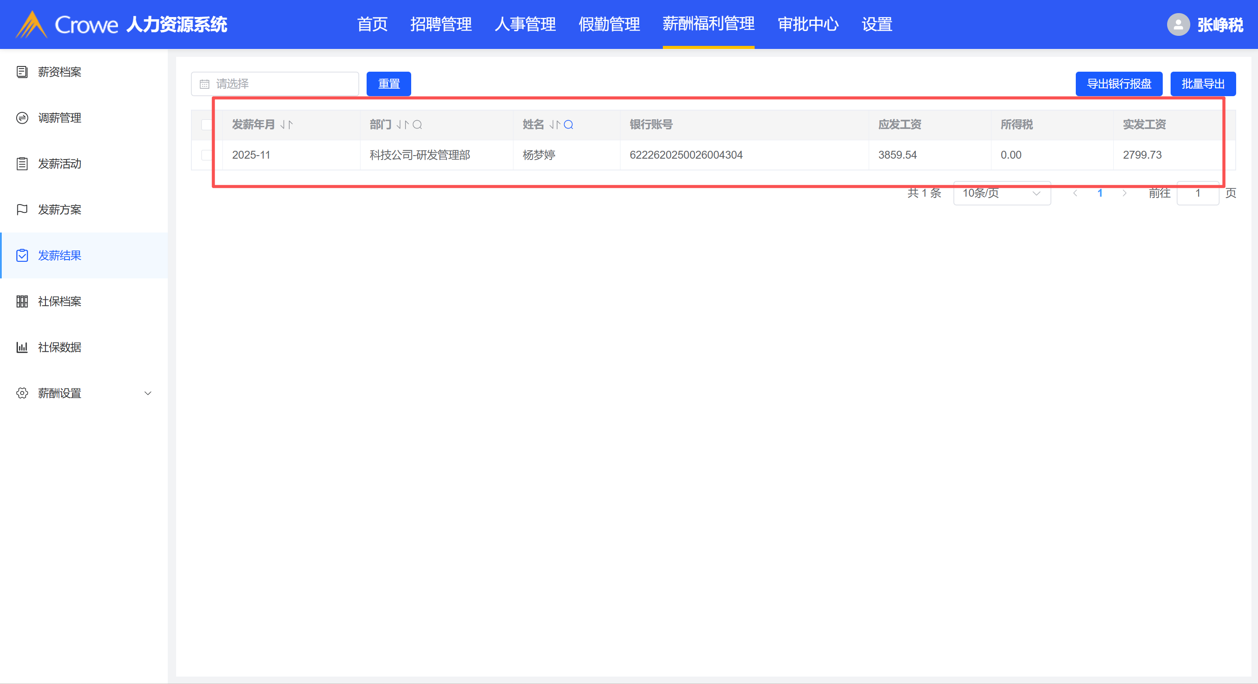Click search icon in 部门 column
The height and width of the screenshot is (684, 1258).
[x=417, y=125]
